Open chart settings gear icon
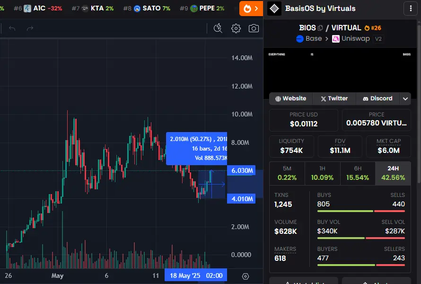The width and height of the screenshot is (421, 284). tap(236, 28)
